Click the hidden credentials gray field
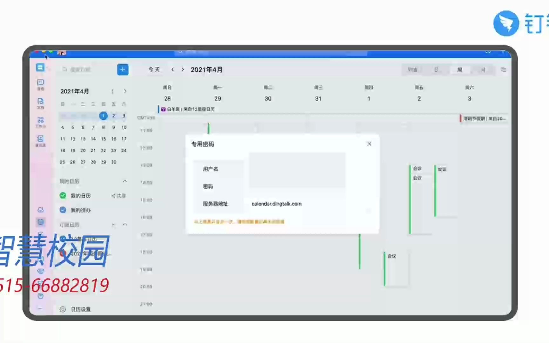This screenshot has width=549, height=343. [297, 170]
